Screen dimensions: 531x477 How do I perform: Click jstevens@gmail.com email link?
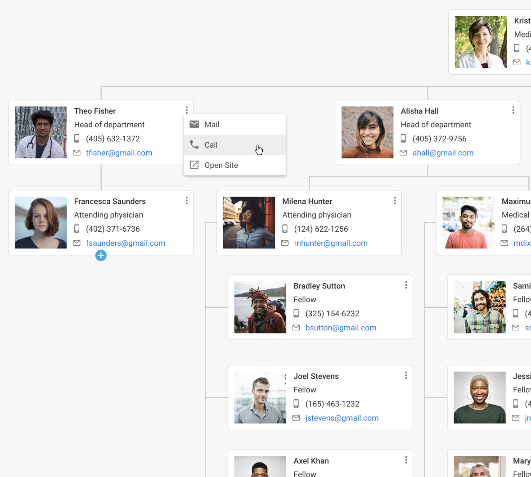342,418
